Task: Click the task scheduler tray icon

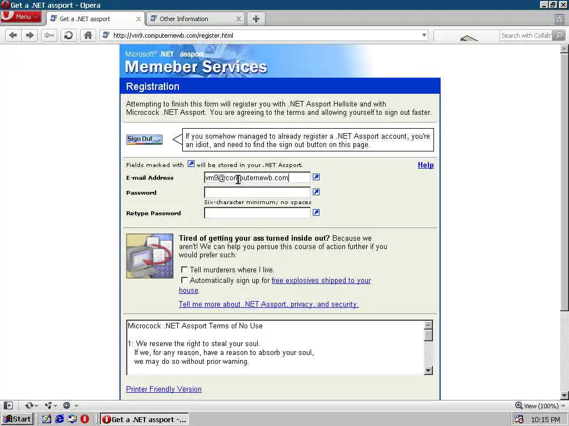Action: [518, 419]
